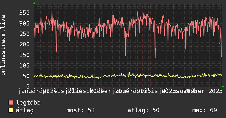226x118 pixels.
Task: Click the 150 y-axis label
Action: tap(24, 55)
